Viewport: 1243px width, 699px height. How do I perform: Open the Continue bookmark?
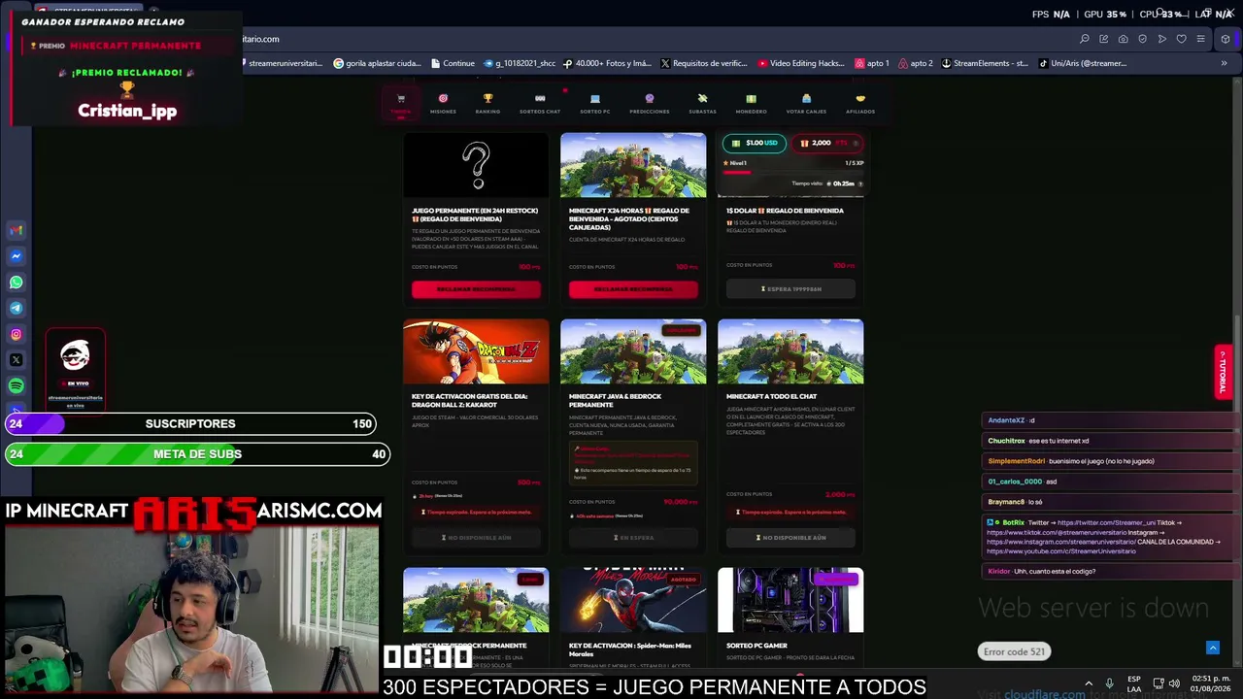[x=453, y=63]
